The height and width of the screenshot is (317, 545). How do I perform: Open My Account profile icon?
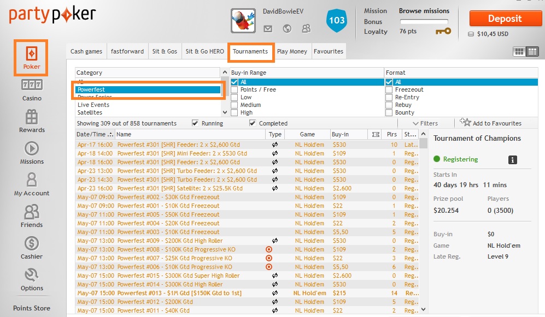(x=32, y=180)
